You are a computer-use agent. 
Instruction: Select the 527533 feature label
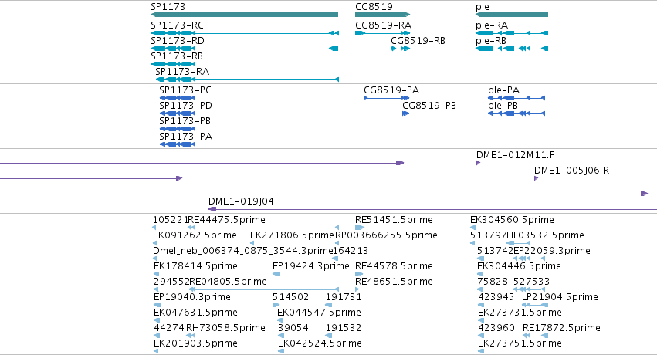click(x=531, y=282)
